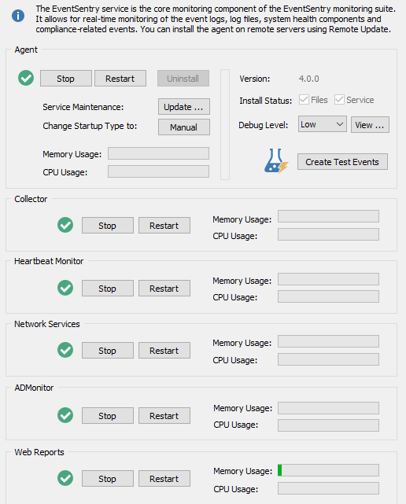Stop the Web Reports service
This screenshot has height=504, width=406.
(x=108, y=479)
